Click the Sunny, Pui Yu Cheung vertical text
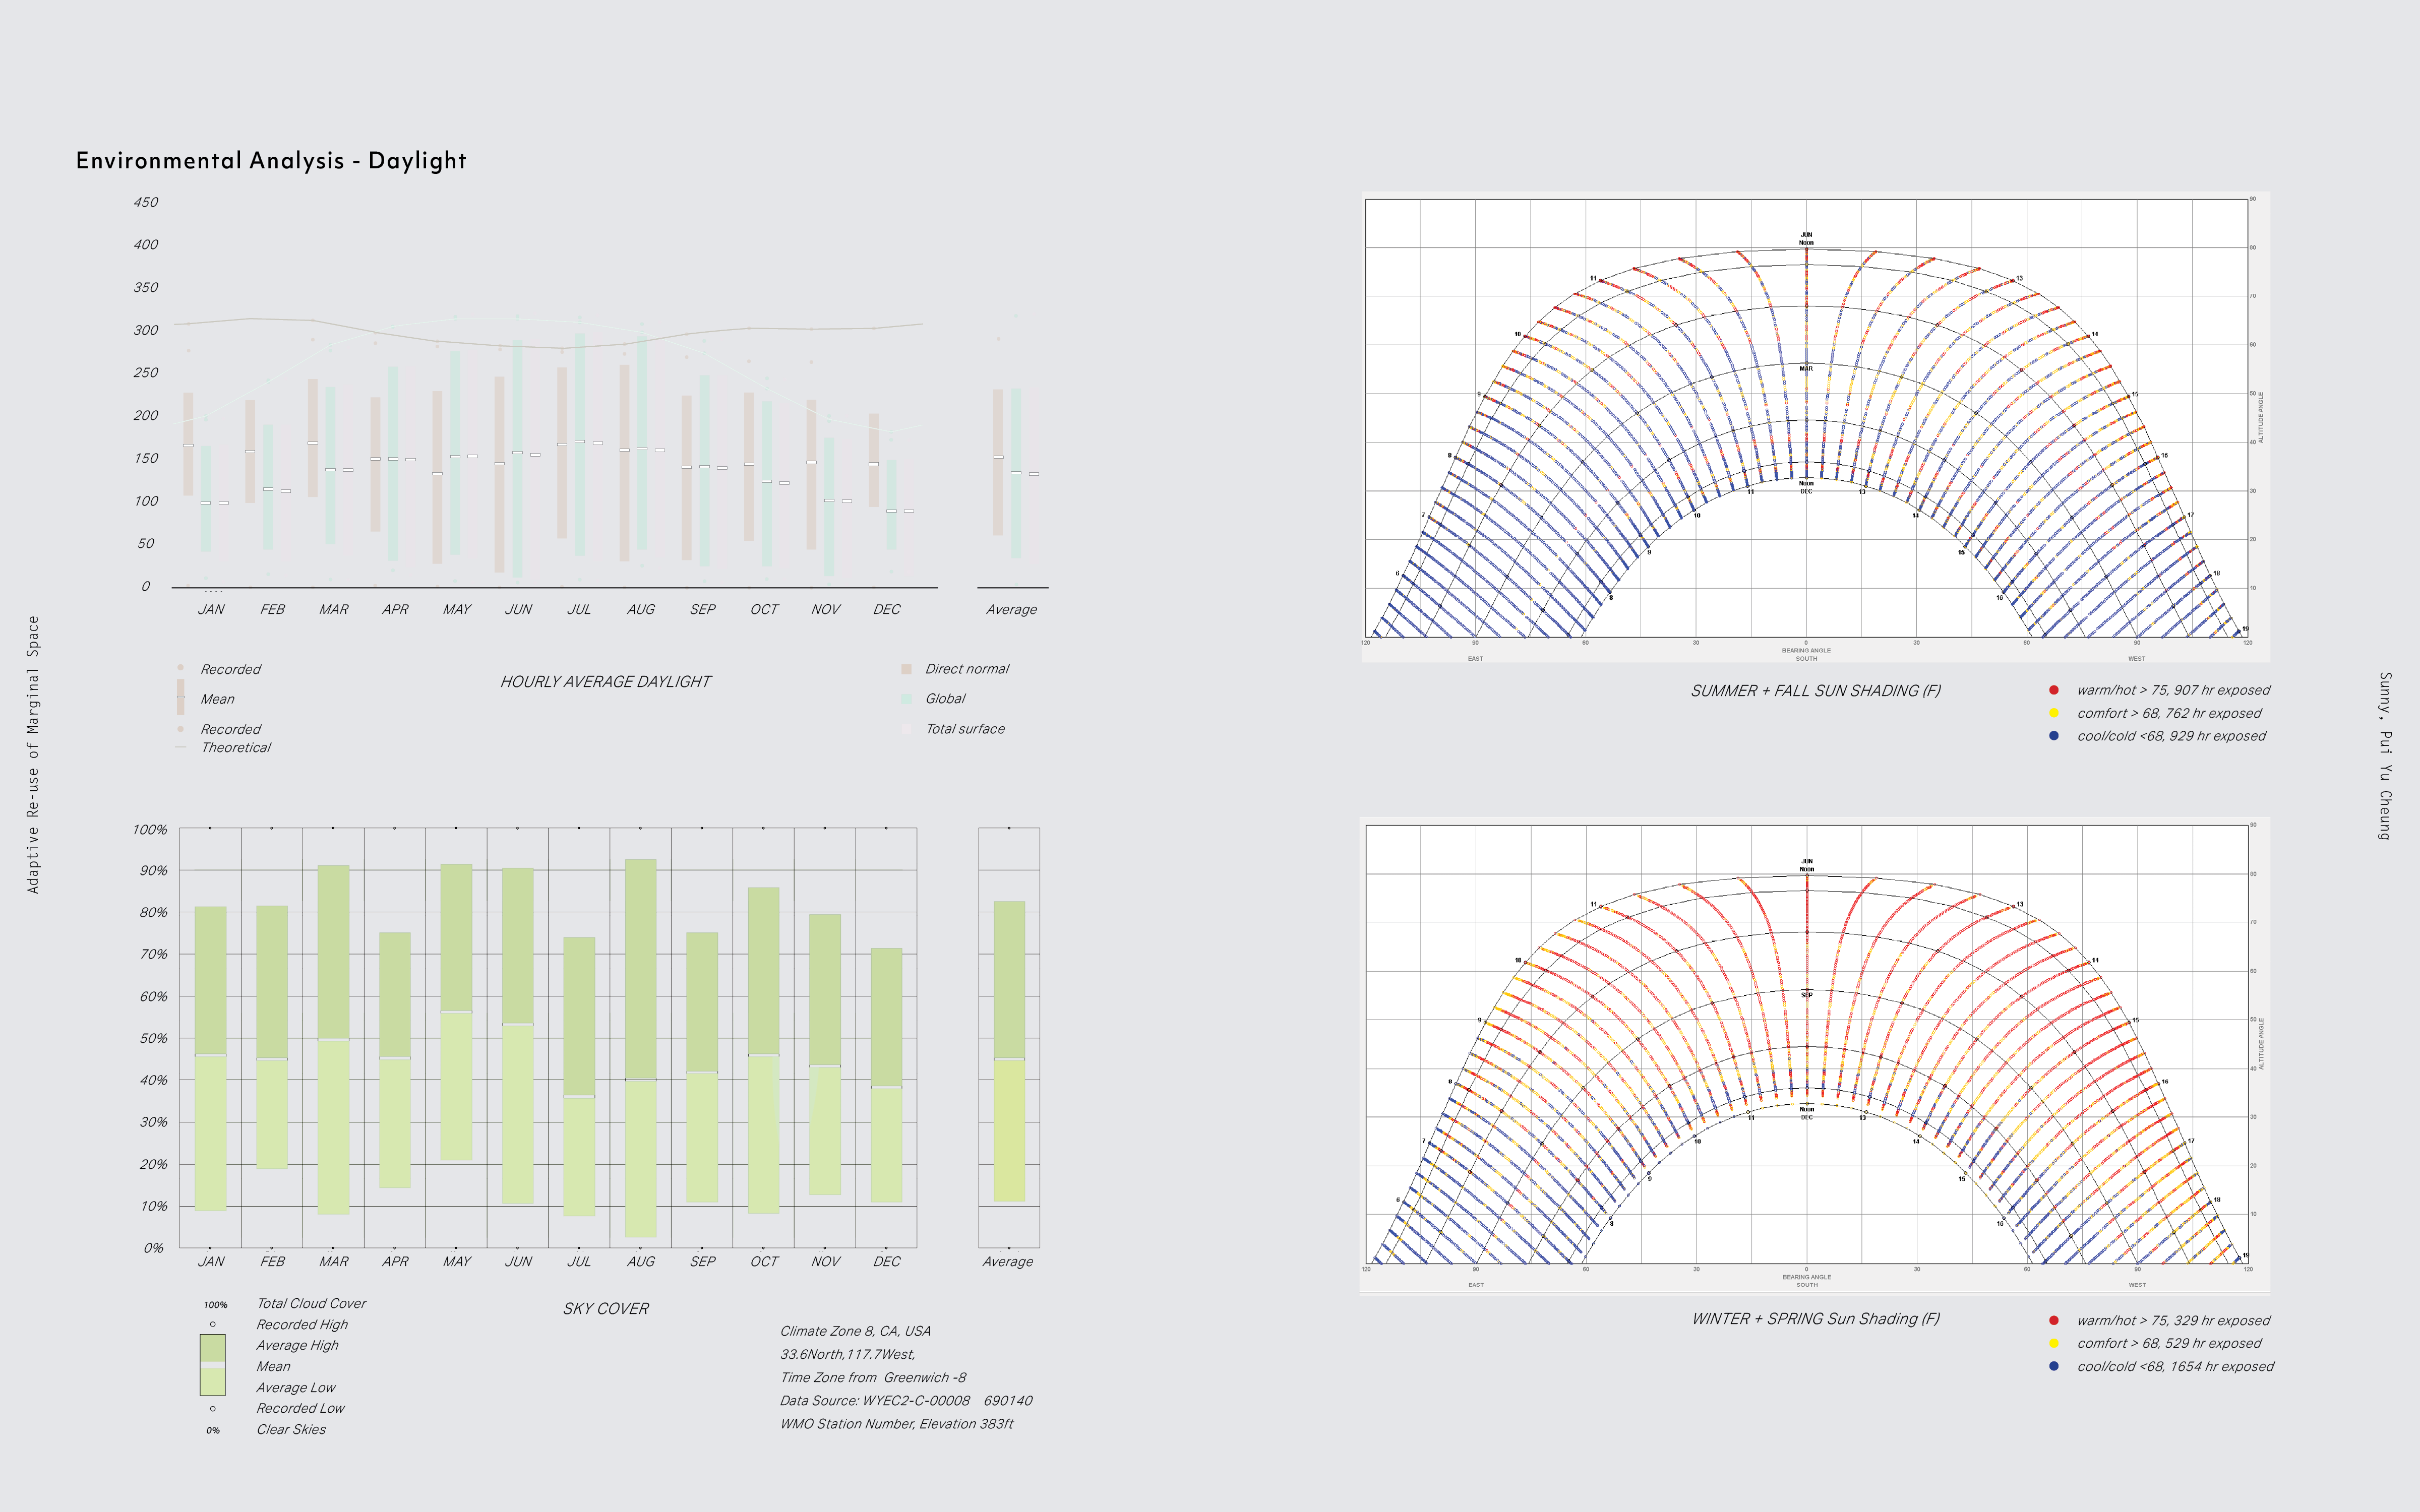The image size is (2420, 1512). pos(2385,756)
